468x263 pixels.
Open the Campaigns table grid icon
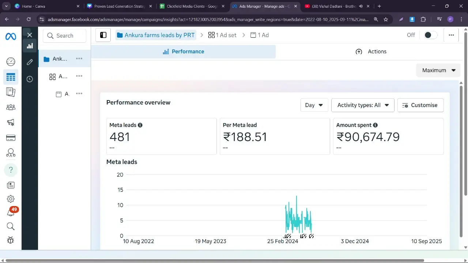tap(11, 77)
